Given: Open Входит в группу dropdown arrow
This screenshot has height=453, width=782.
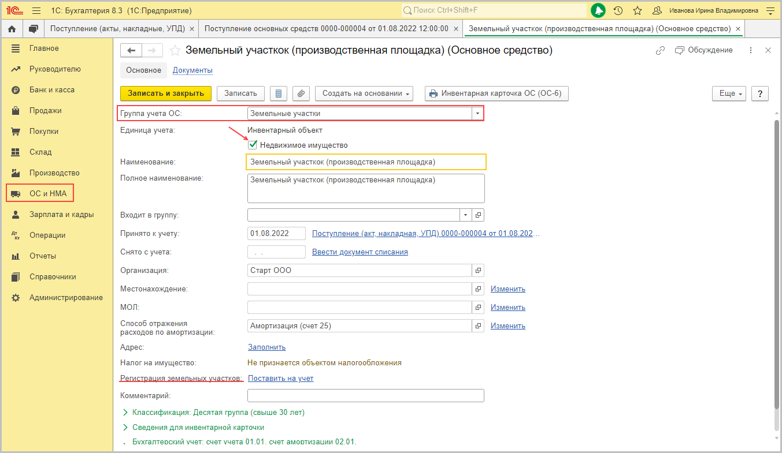Looking at the screenshot, I should point(466,215).
